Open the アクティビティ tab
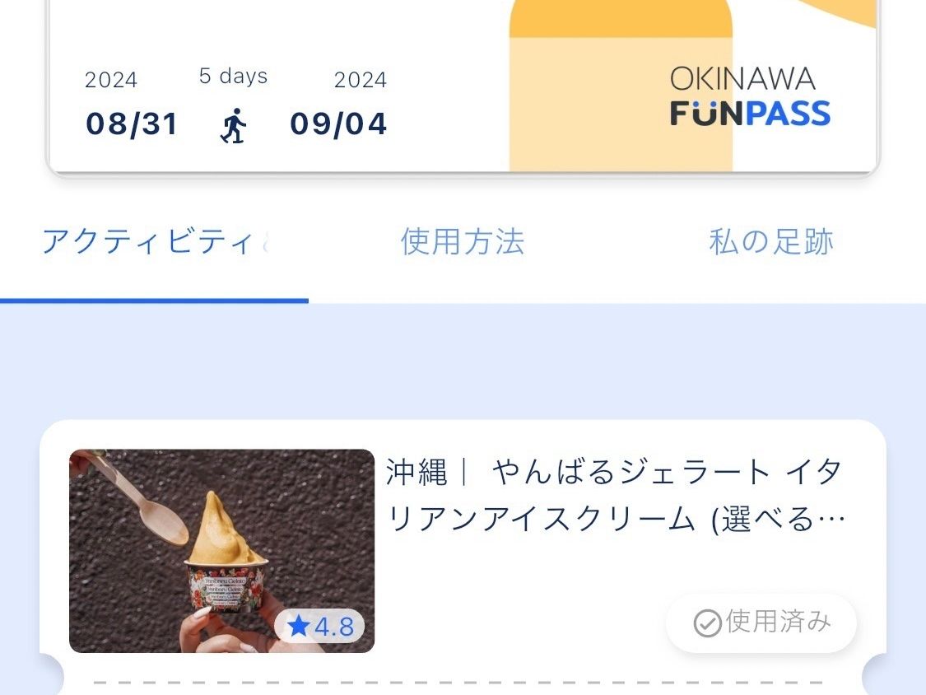The height and width of the screenshot is (695, 926). click(x=154, y=242)
